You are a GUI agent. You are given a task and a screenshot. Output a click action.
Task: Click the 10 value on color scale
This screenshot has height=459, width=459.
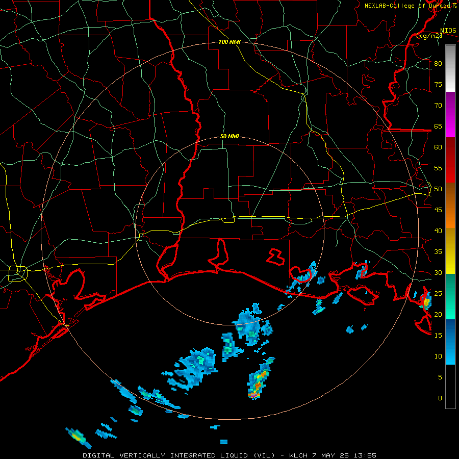coord(438,356)
